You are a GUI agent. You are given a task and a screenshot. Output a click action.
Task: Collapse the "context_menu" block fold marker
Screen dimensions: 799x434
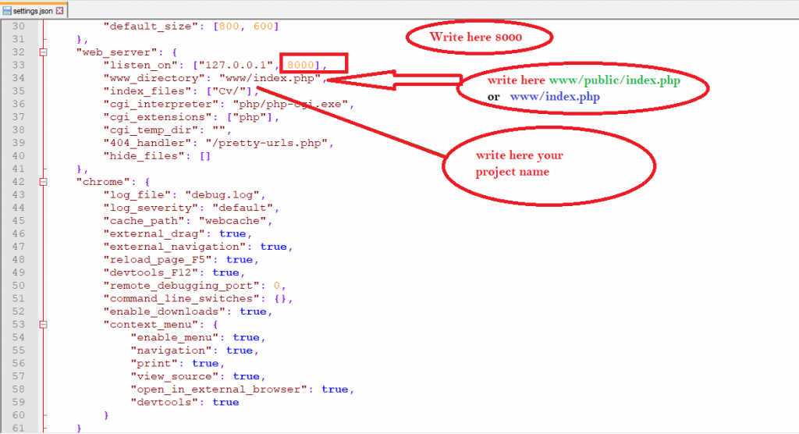coord(43,324)
